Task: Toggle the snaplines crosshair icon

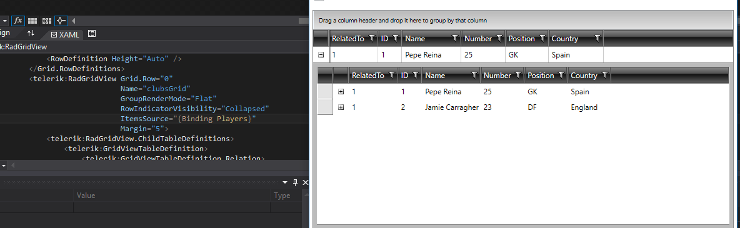Action: tap(61, 21)
